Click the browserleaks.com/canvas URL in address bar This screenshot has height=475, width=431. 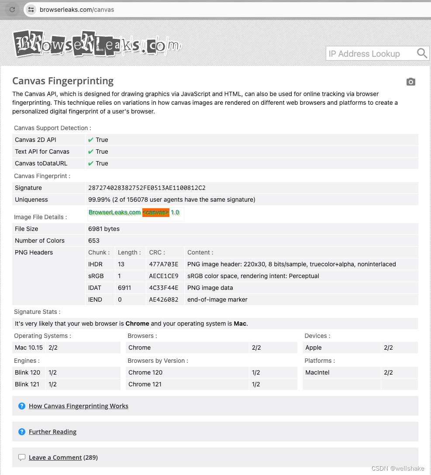pyautogui.click(x=77, y=10)
